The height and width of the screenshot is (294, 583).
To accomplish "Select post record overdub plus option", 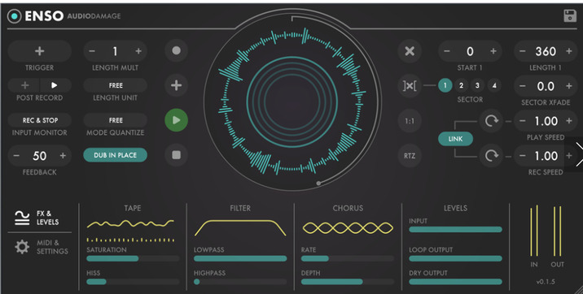I will [x=24, y=85].
